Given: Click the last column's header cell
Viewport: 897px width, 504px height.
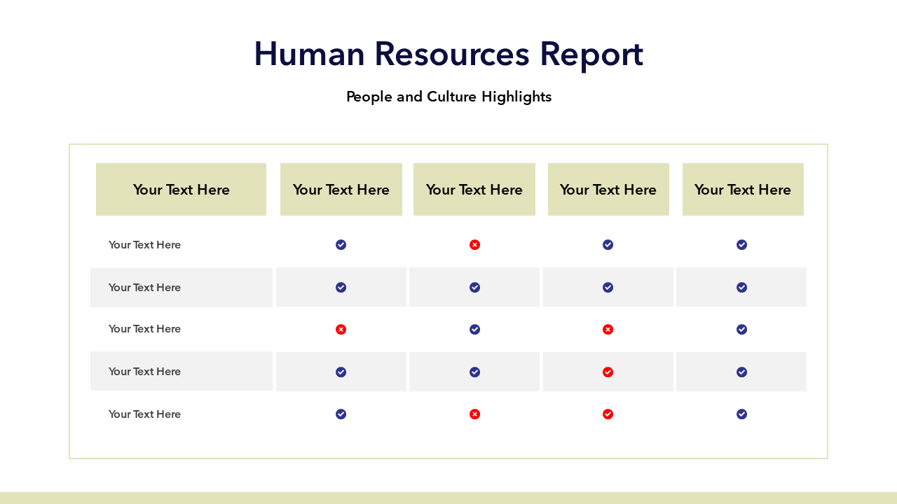Looking at the screenshot, I should (x=743, y=190).
